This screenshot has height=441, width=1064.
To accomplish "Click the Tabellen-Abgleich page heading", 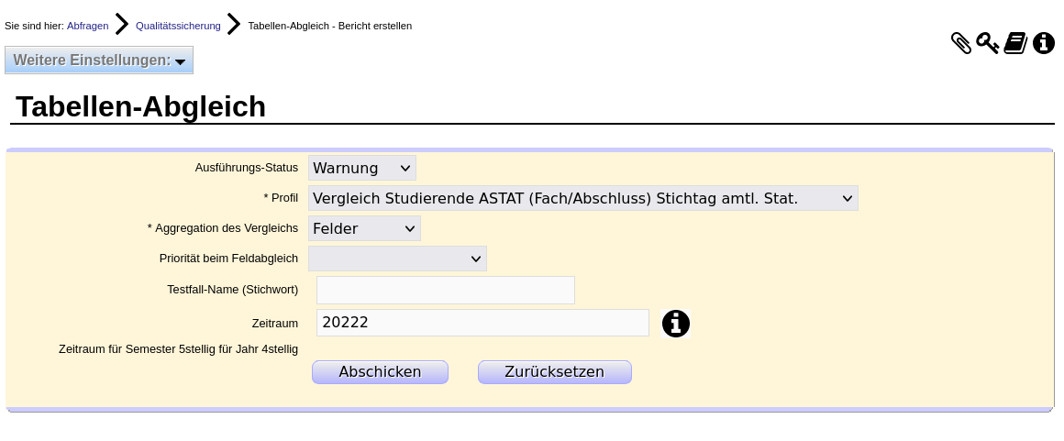I will pos(140,106).
